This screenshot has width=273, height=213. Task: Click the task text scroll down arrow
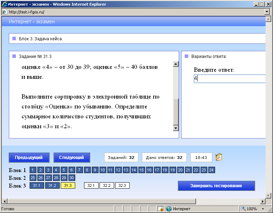176,128
